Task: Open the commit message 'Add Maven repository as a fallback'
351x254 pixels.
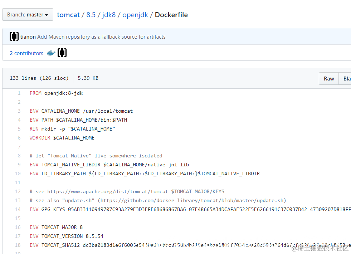Action: tap(101, 37)
